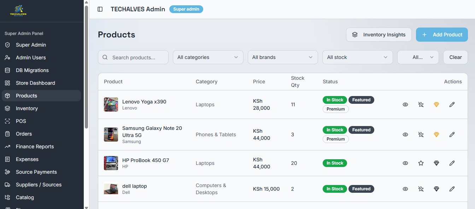Viewport: 475px width, 209px height.
Task: Click the Price column header
Action: pos(259,82)
